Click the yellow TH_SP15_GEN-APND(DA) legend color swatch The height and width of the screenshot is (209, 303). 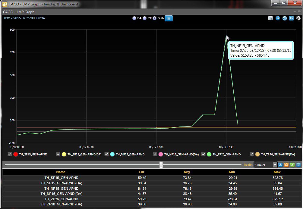click(x=64, y=154)
